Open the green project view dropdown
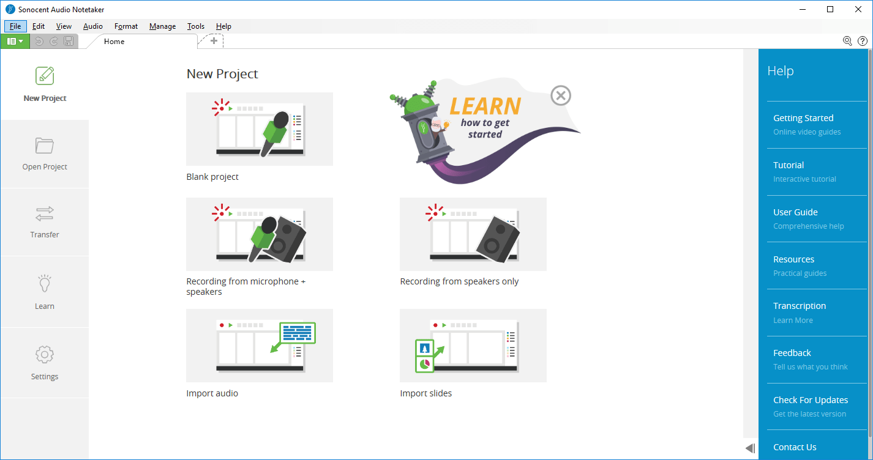 13,41
